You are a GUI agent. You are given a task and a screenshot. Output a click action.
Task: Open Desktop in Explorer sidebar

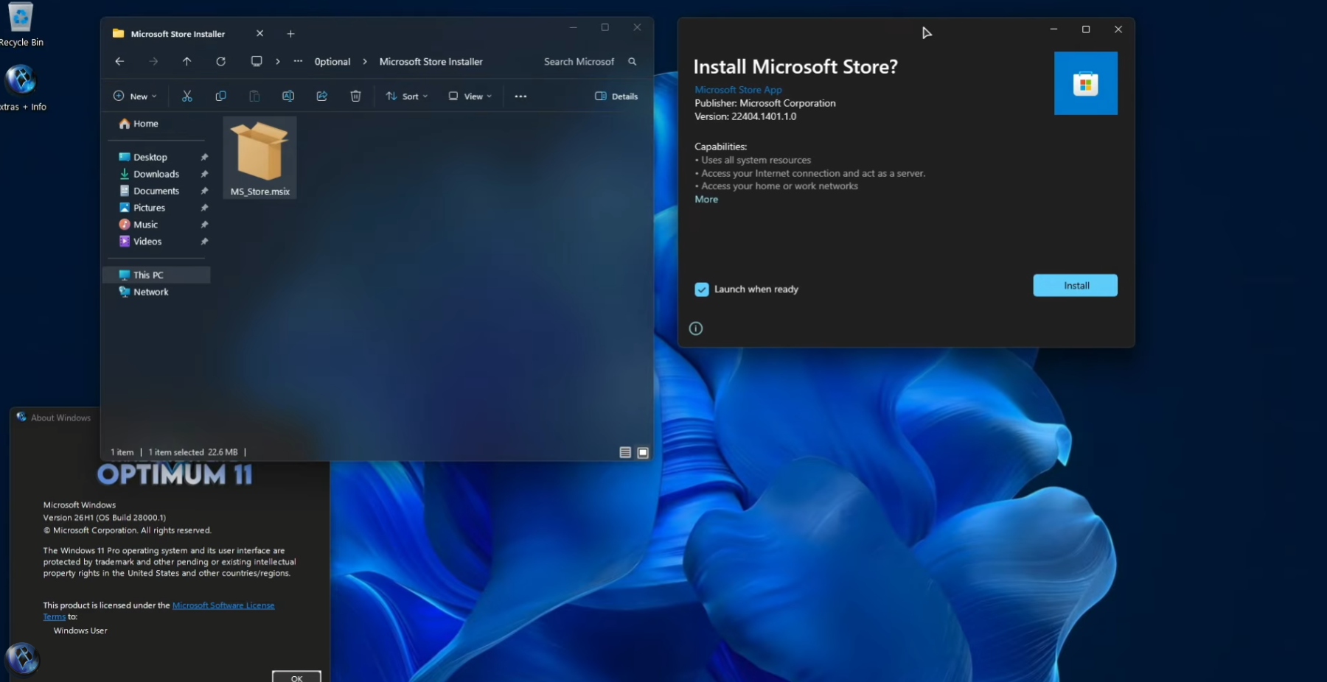click(150, 158)
